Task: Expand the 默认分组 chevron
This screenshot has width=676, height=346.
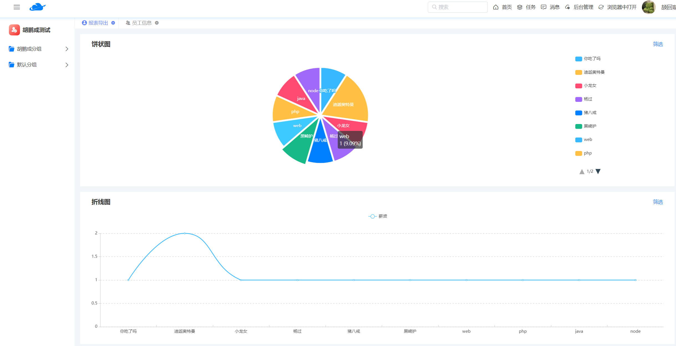Action: click(x=67, y=65)
